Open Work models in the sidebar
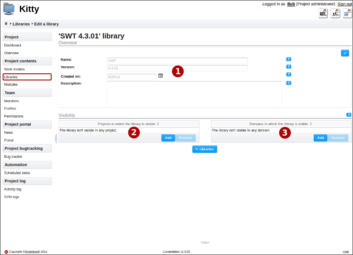Image resolution: width=353 pixels, height=255 pixels. click(x=15, y=69)
